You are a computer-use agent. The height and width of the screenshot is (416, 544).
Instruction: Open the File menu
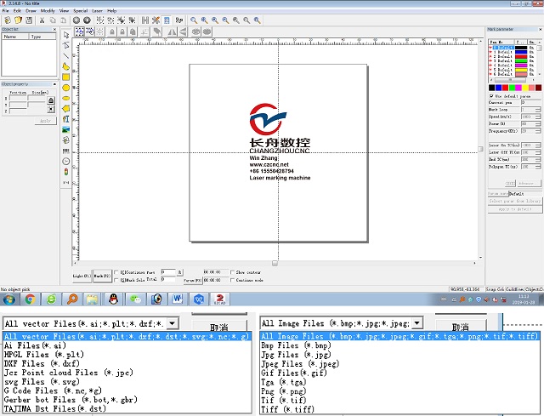6,11
